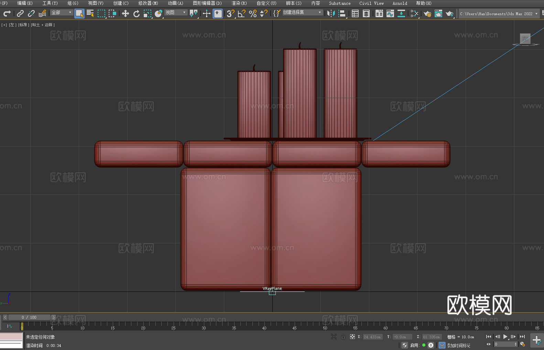Viewport: 544px width, 350px height.
Task: Open the 创建(C) menu
Action: 121,3
